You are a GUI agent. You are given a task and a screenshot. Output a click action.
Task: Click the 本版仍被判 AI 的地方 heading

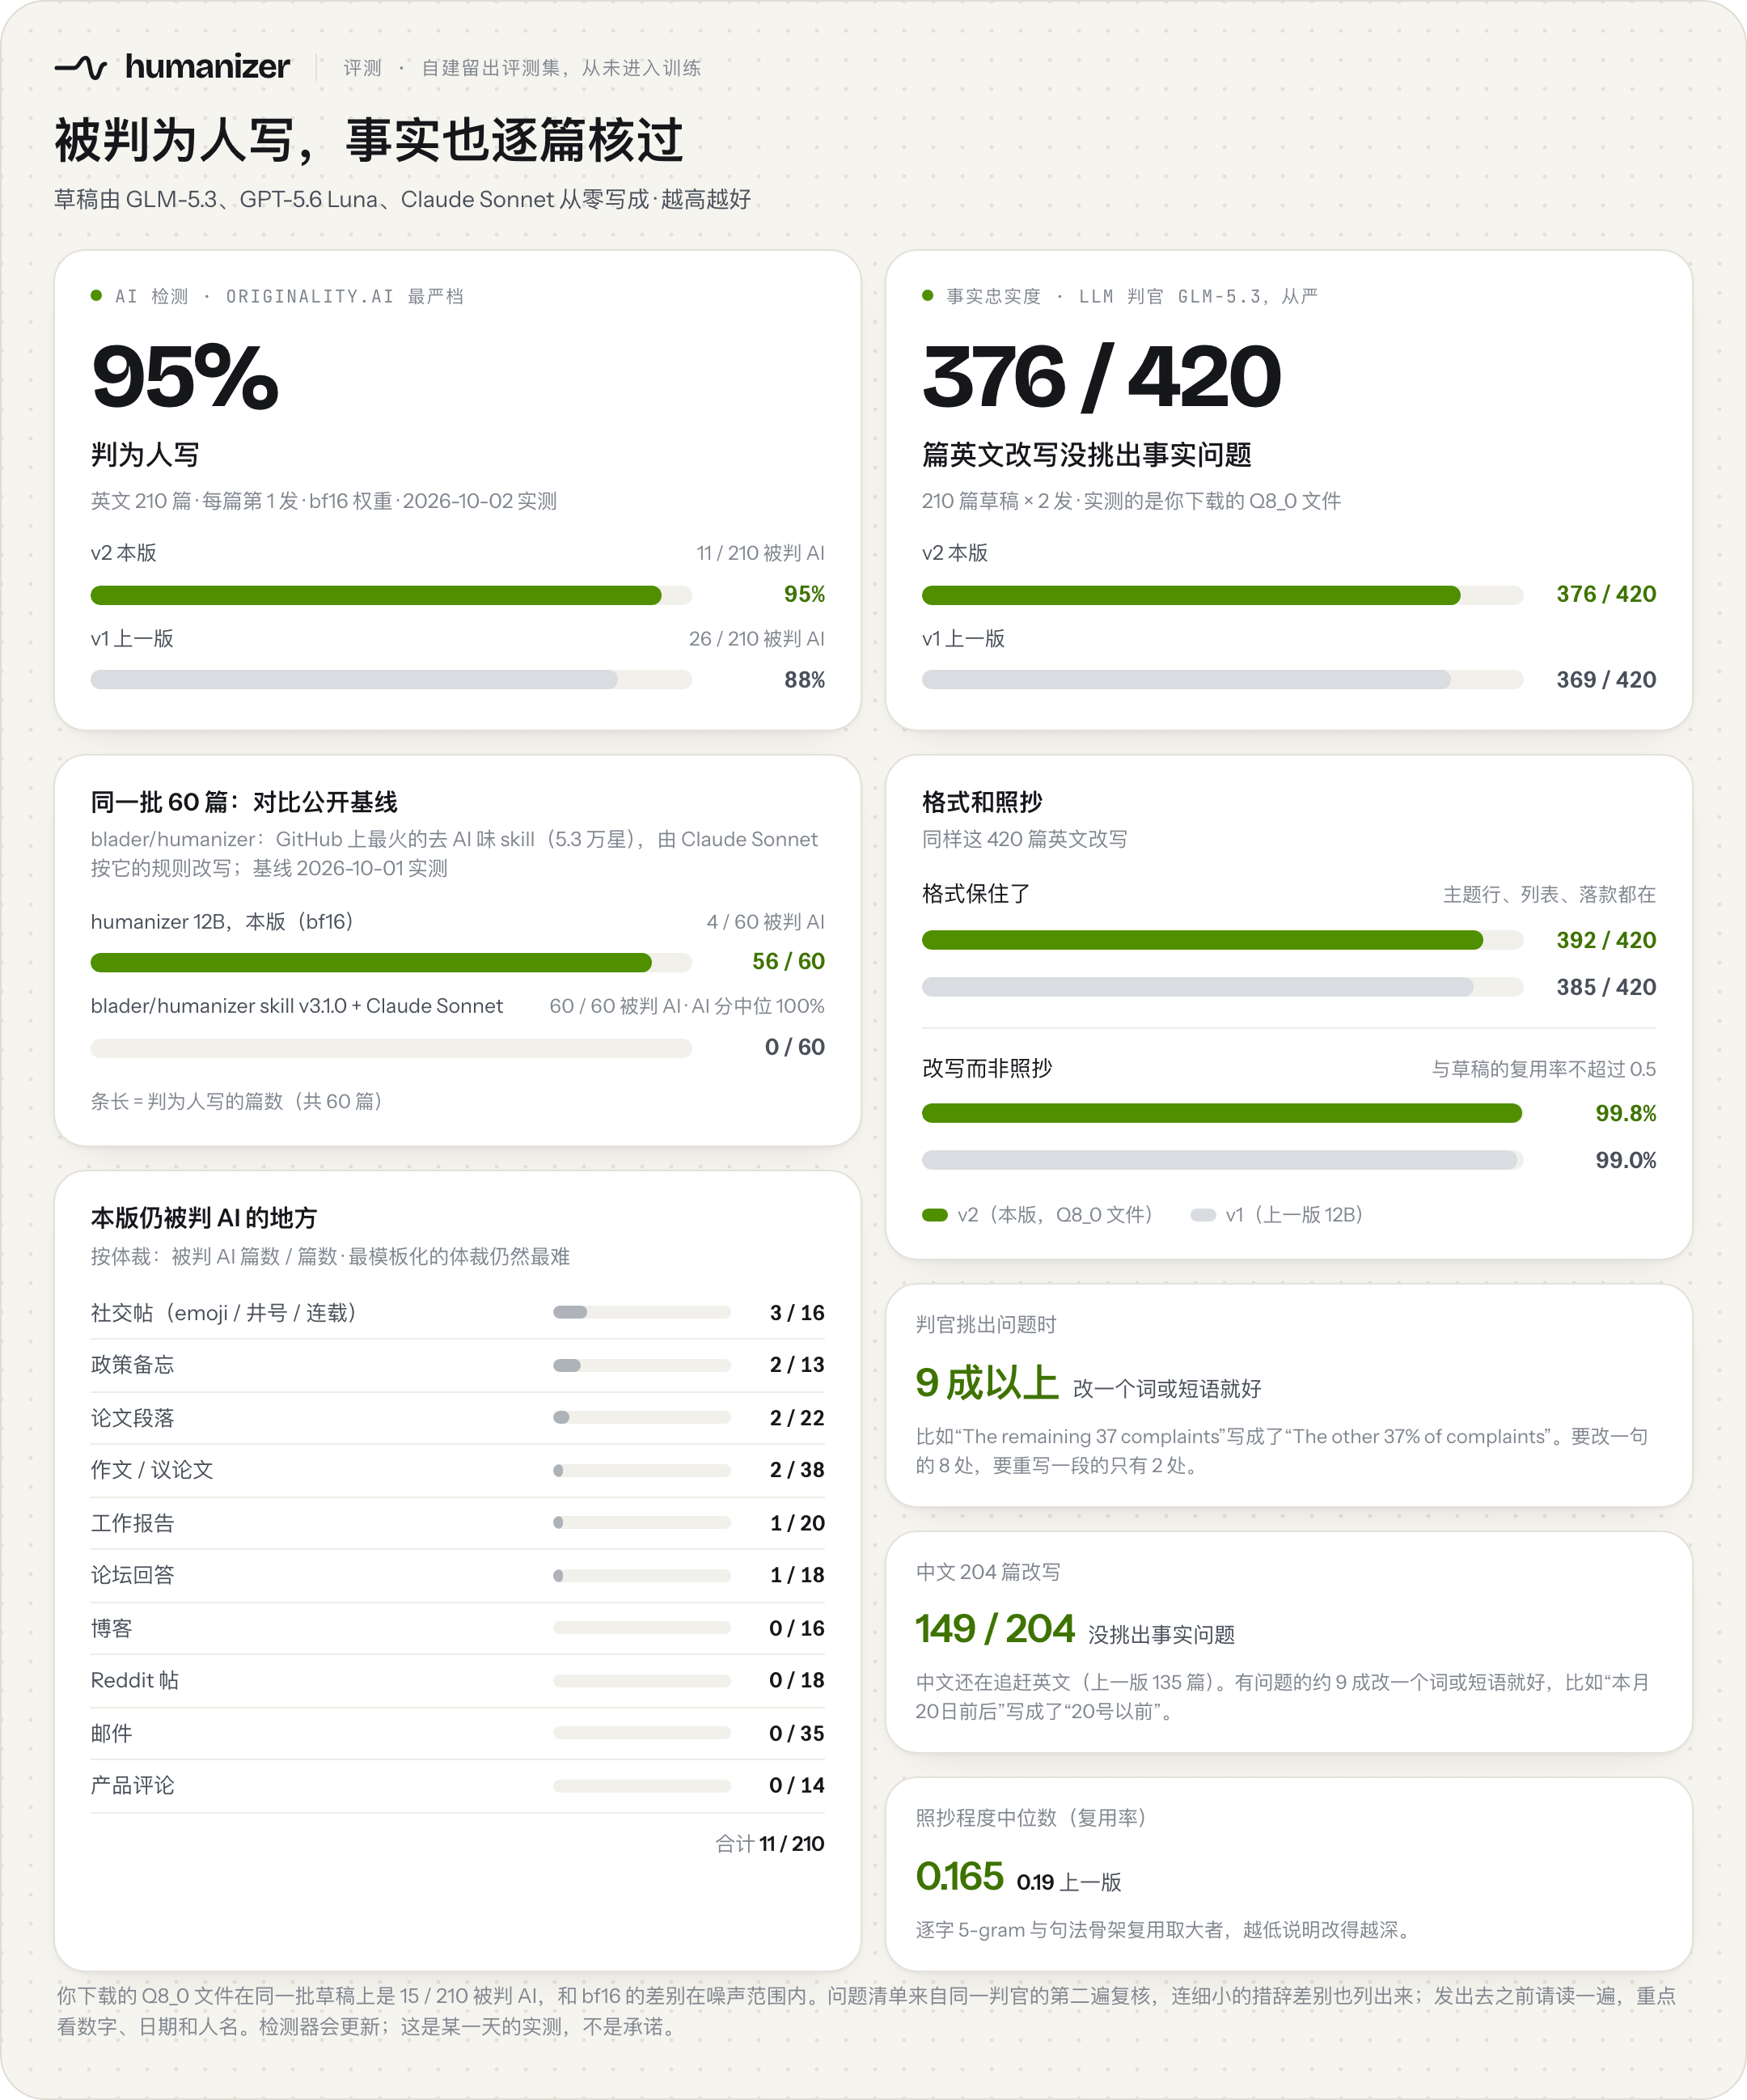click(x=204, y=1218)
